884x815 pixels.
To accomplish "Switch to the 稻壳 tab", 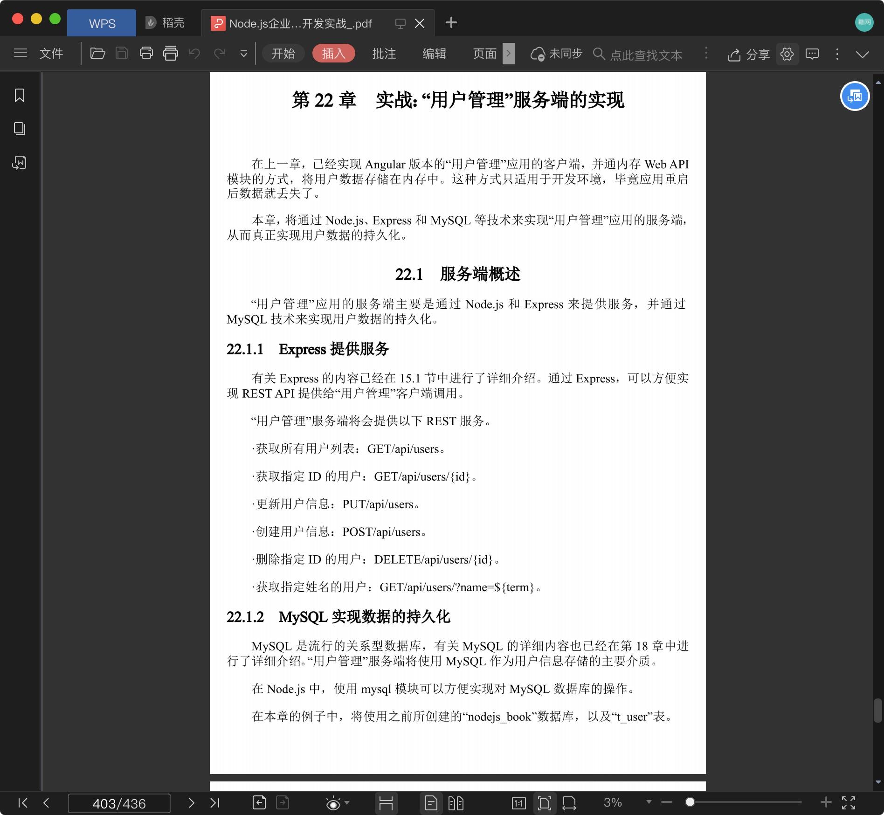I will click(x=165, y=23).
